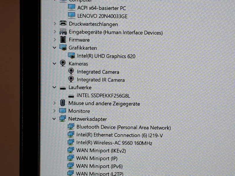Expand the Firmware node
This screenshot has height=176, width=235.
coord(55,40)
